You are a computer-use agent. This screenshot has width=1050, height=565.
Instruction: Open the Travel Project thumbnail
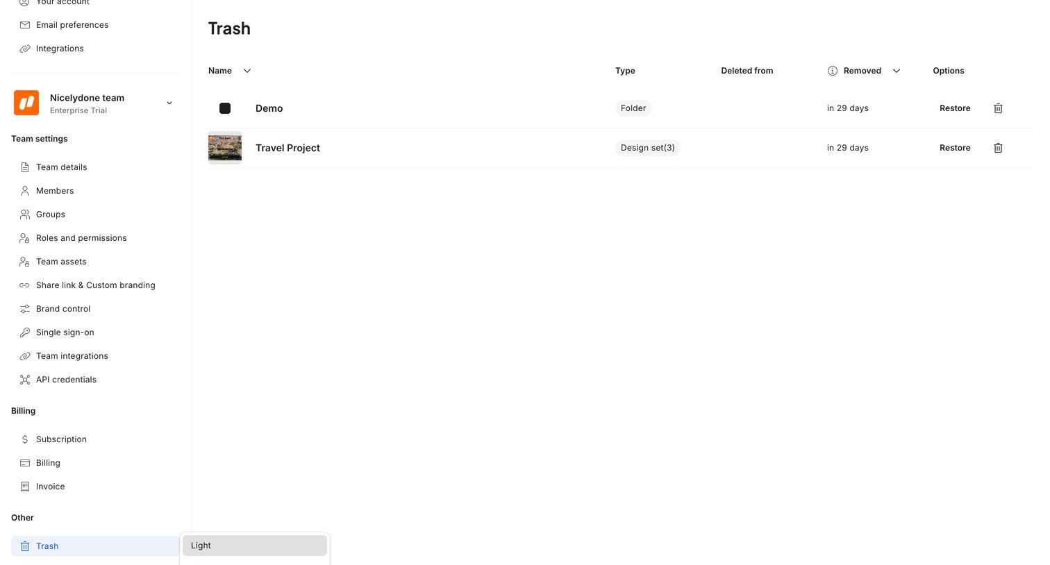tap(225, 148)
